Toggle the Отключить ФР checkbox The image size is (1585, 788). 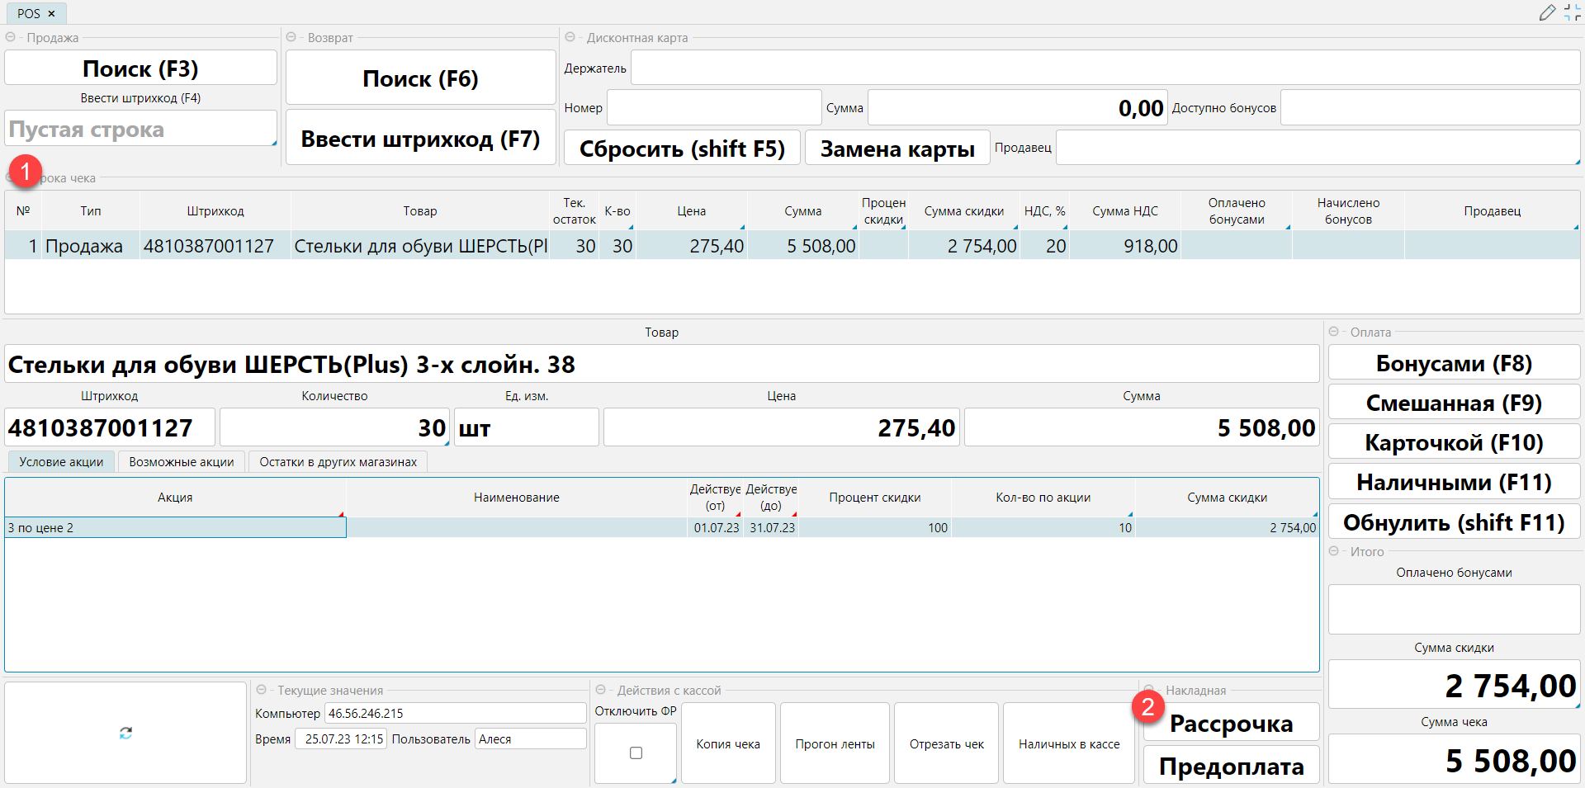(636, 753)
